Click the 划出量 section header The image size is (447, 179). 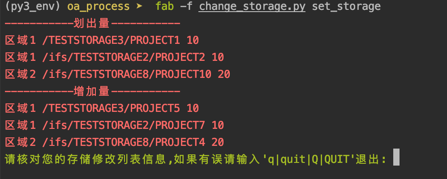(92, 23)
